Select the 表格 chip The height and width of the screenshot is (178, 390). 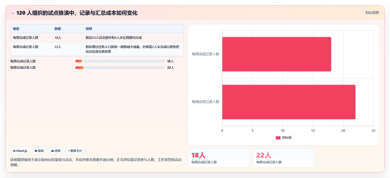39,151
